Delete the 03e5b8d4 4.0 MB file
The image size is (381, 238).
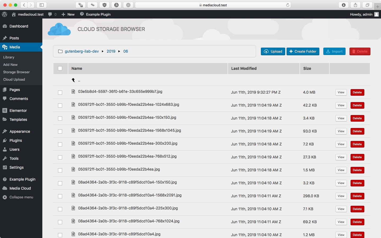pos(357,92)
